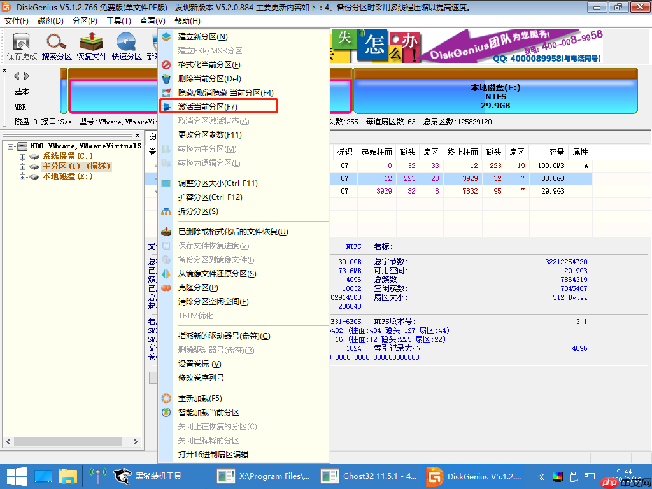The width and height of the screenshot is (652, 489).
Task: Click 打开16进制扇区编辑 at the menu bottom
Action: pyautogui.click(x=216, y=455)
